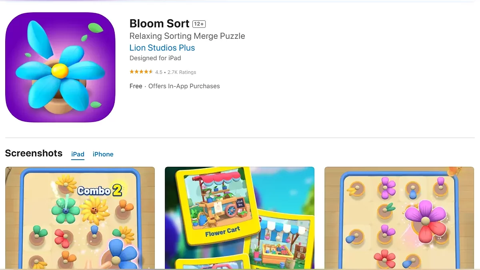480x270 pixels.
Task: Switch to the iPhone screenshots tab
Action: pyautogui.click(x=103, y=154)
